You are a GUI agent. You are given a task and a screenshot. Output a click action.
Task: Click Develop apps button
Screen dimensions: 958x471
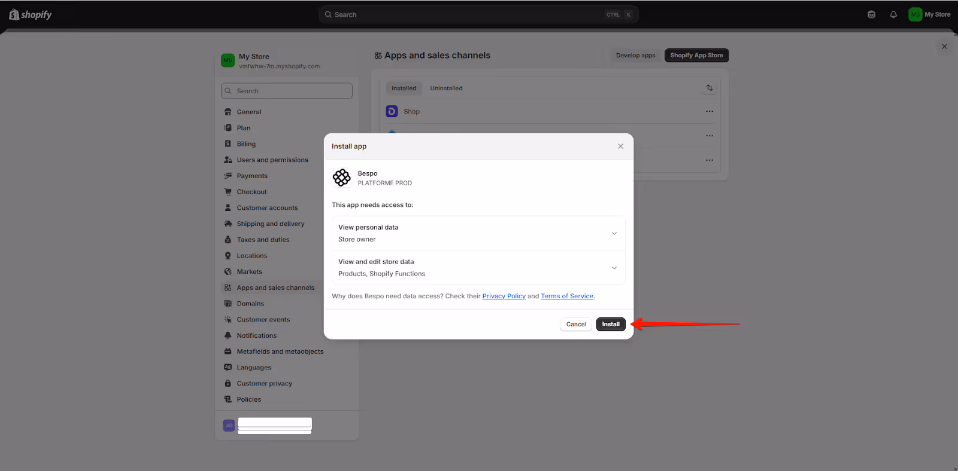click(635, 56)
